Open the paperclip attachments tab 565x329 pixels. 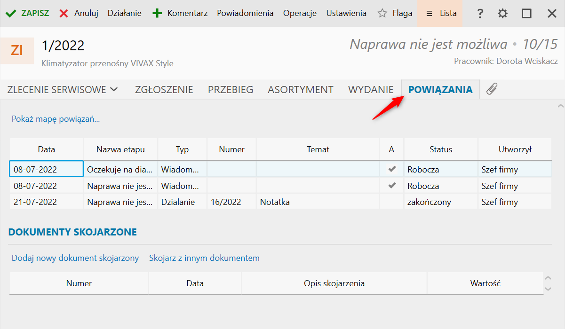coord(492,89)
